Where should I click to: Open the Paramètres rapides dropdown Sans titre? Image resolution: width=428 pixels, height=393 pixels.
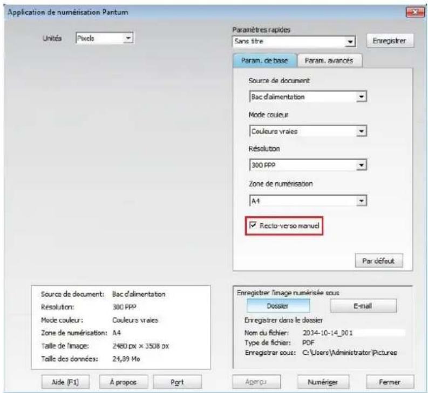point(294,42)
